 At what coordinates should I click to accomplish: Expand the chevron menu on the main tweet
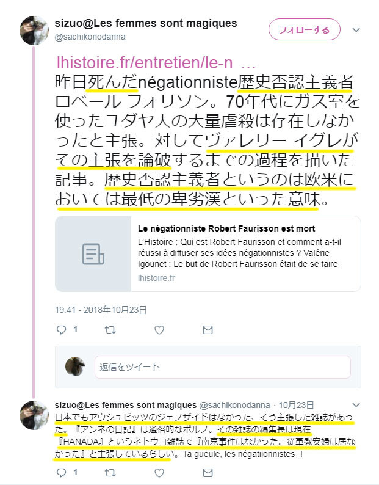pyautogui.click(x=356, y=30)
